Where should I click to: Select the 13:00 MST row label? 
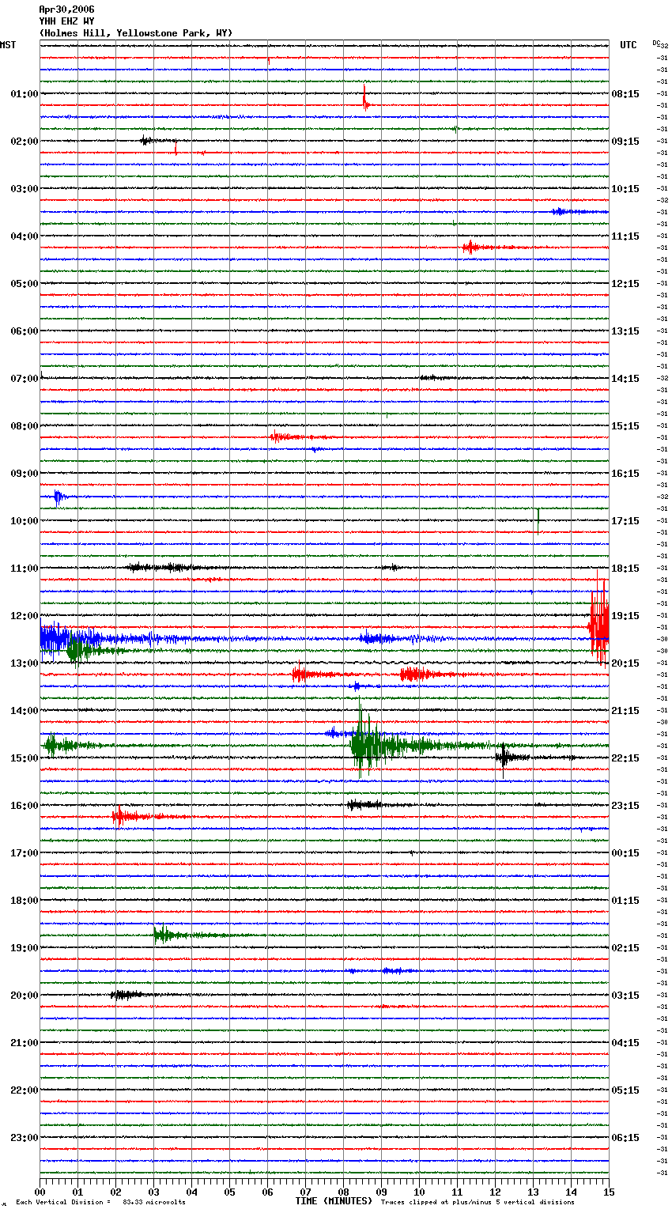25,663
